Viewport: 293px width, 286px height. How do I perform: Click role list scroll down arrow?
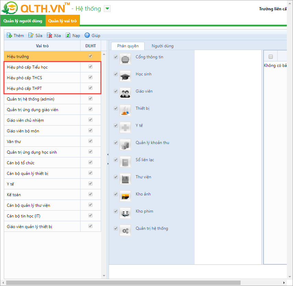click(x=104, y=276)
